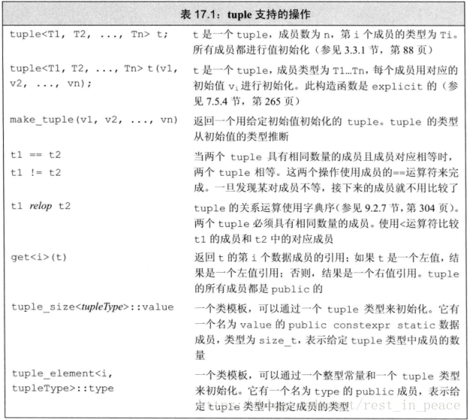
Task: Click the line '的所有成员都是 public 的'
Action: (258, 289)
